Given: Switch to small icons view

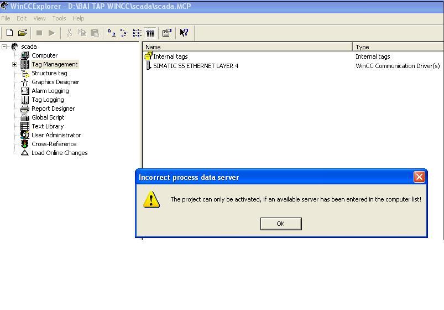Looking at the screenshot, I should click(x=124, y=33).
